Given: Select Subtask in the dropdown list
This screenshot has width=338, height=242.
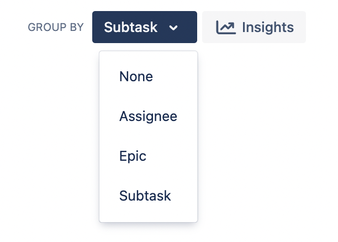Looking at the screenshot, I should point(149,196).
